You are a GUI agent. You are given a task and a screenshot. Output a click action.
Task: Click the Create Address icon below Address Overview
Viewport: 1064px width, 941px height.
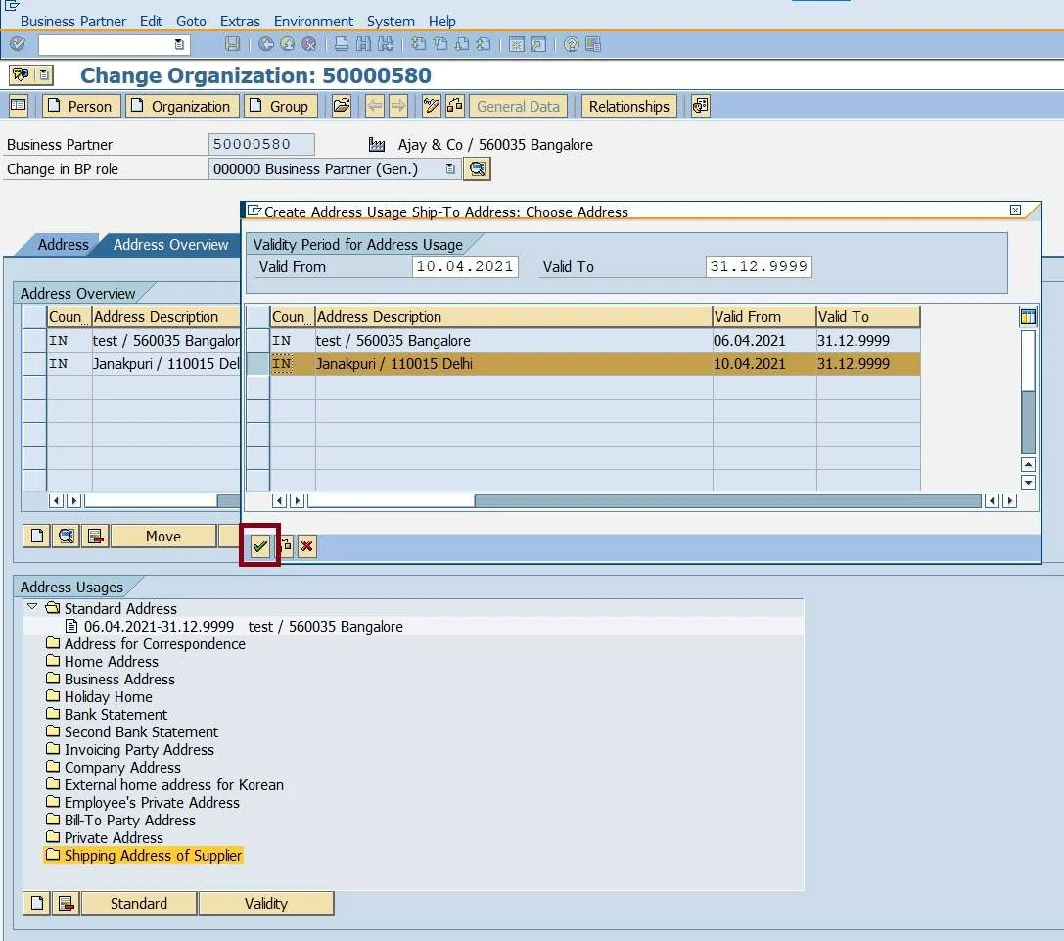[35, 536]
